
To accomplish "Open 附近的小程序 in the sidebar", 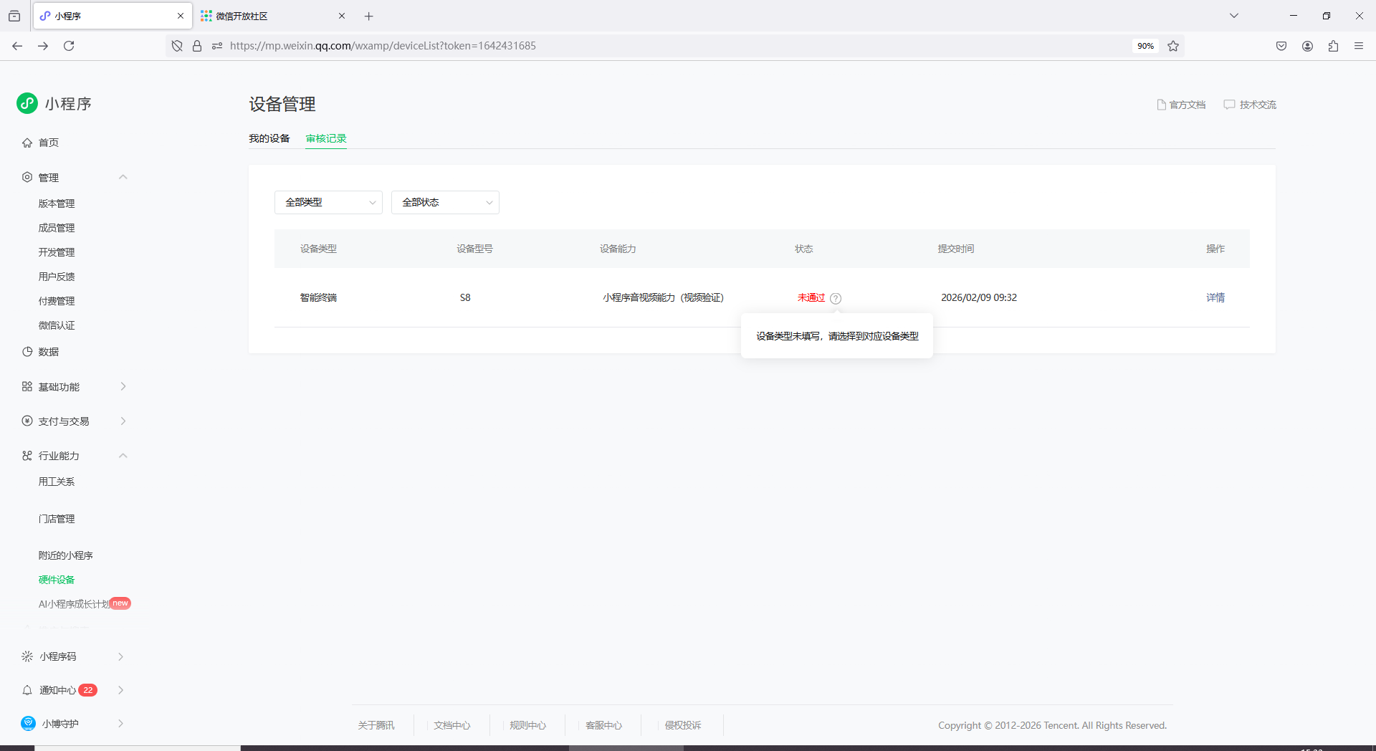I will point(66,555).
